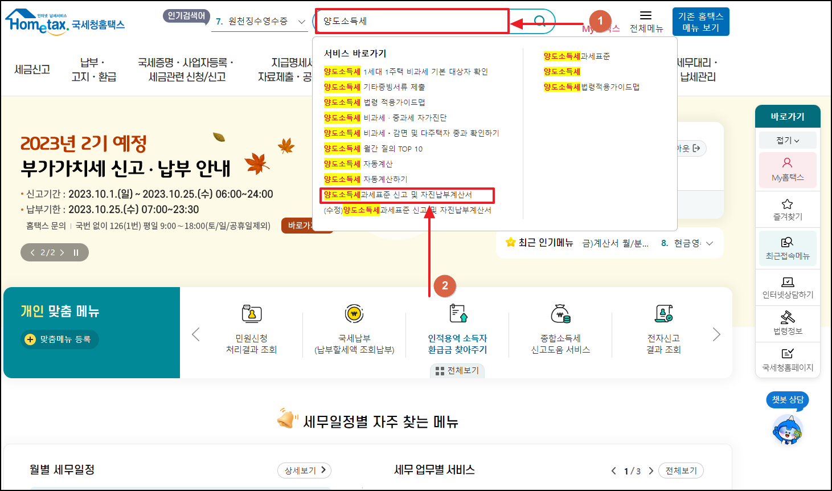Viewport: 832px width, 491px height.
Task: Select 양도소득세 1세대 1주택 비과세 suggestion
Action: [406, 72]
